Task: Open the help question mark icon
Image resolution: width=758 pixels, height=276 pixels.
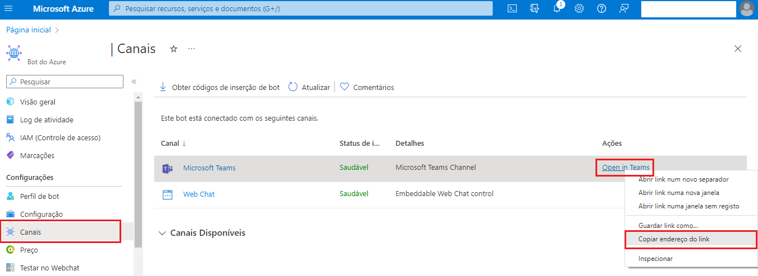Action: (x=602, y=8)
